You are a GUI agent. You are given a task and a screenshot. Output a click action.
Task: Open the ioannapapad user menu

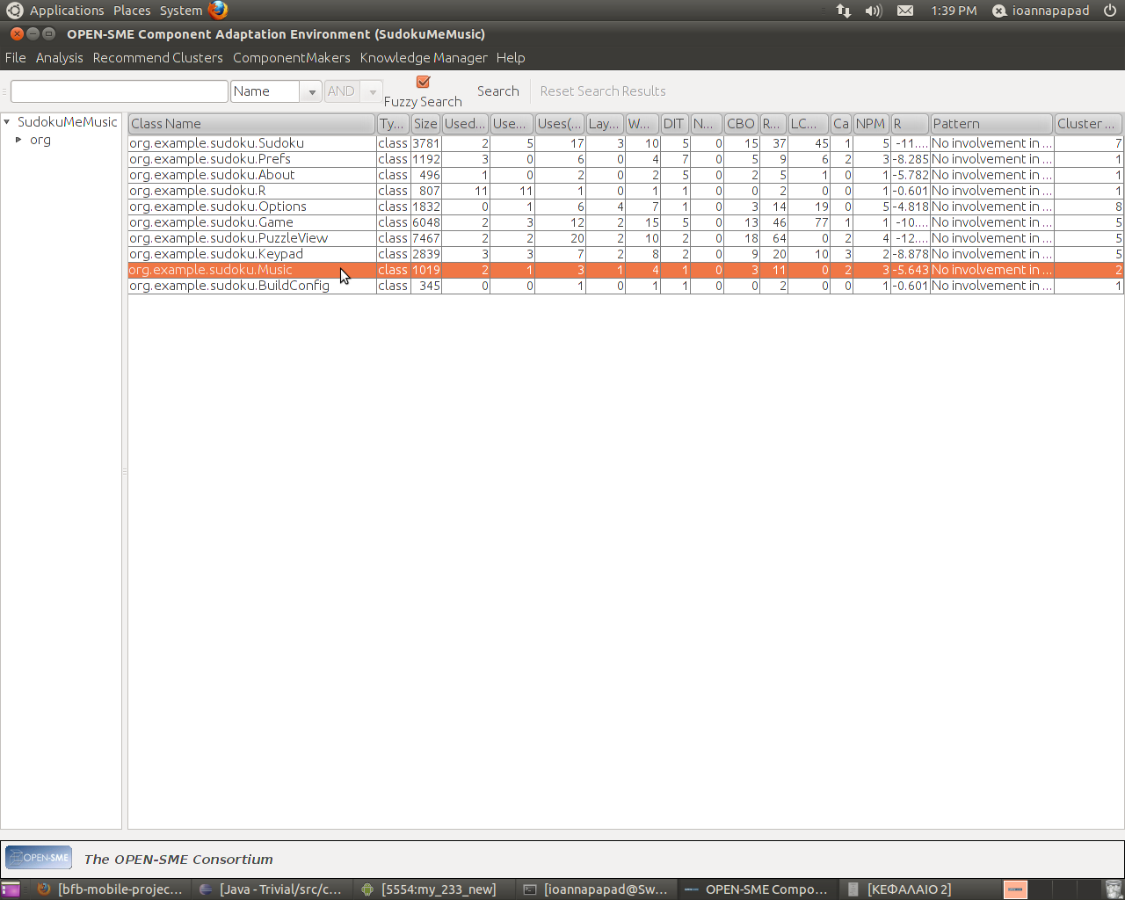1042,11
